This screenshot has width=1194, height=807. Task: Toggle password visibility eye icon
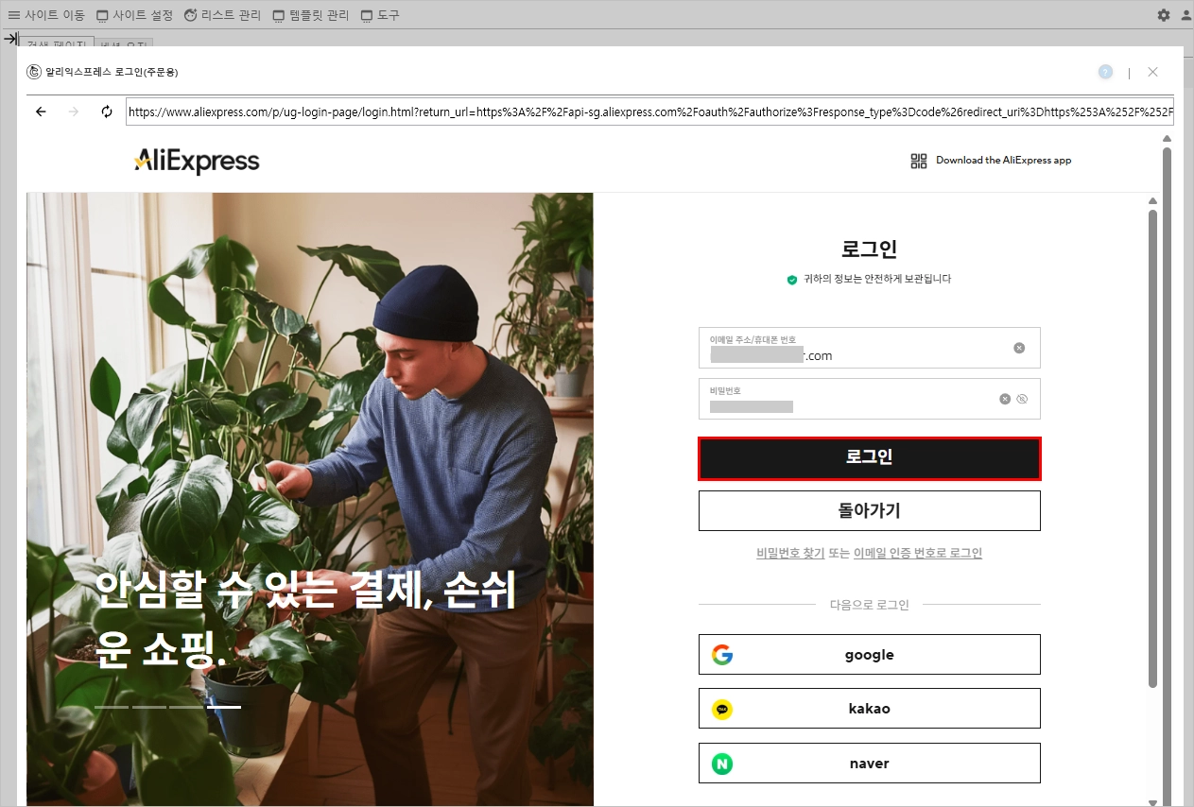[1022, 399]
